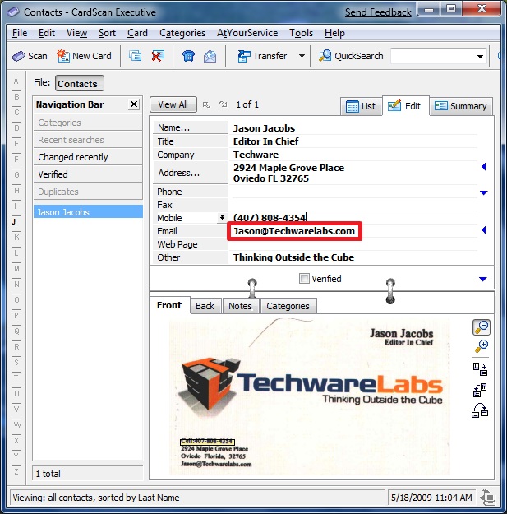Click the QuickSearch magnifier button
The width and height of the screenshot is (507, 514).
click(x=351, y=56)
